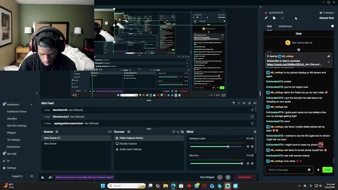Send message with green Chat button
Screen dimensions: 338x190
[327, 170]
